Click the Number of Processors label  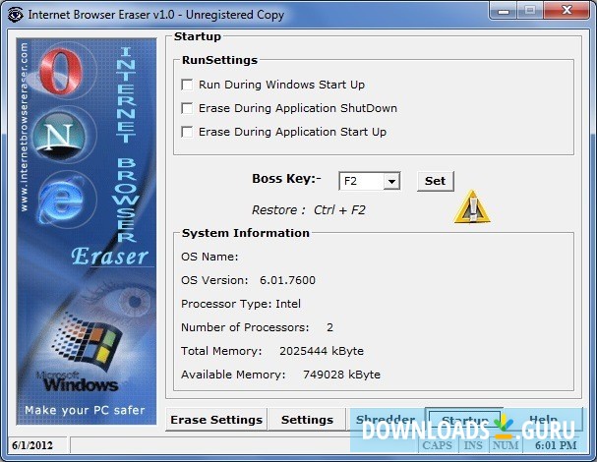(x=245, y=327)
